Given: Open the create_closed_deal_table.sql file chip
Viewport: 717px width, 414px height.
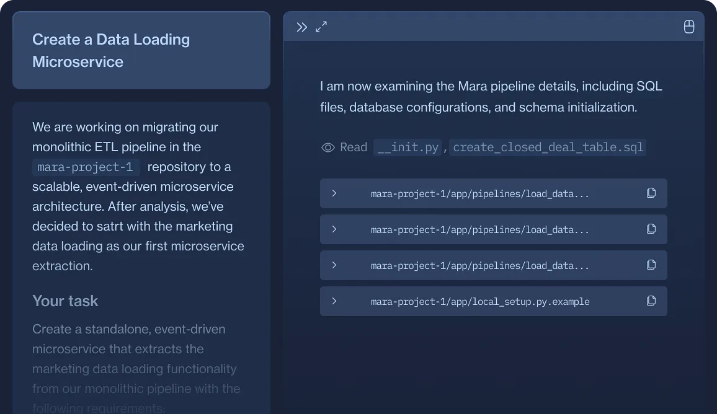Looking at the screenshot, I should (x=548, y=148).
